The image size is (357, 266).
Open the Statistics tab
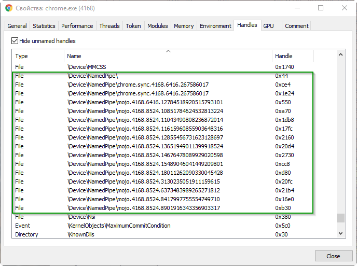tap(44, 26)
